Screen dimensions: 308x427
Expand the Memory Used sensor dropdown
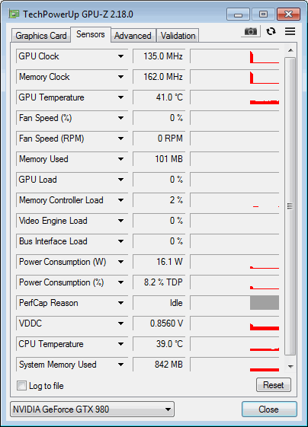120,159
